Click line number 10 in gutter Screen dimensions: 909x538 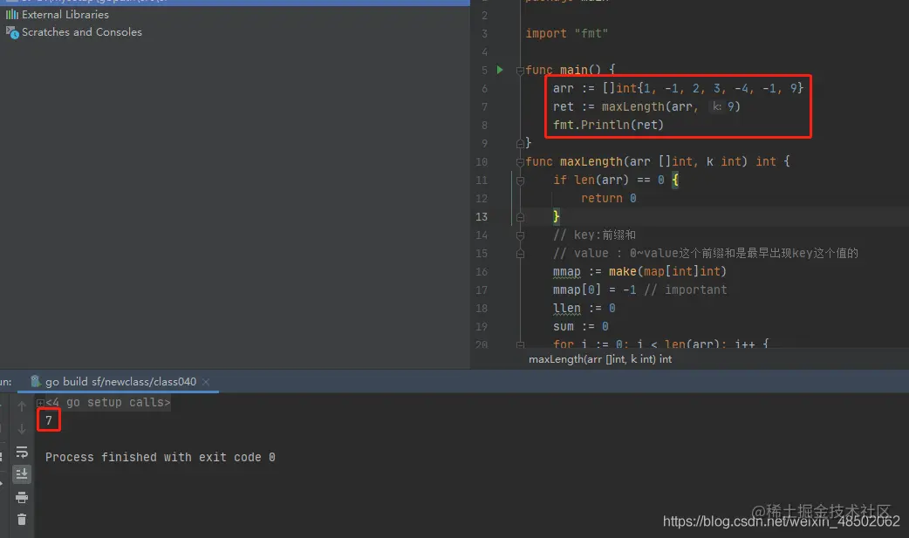(482, 161)
